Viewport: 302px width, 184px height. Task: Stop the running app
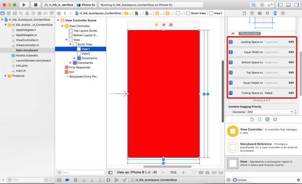pos(36,5)
